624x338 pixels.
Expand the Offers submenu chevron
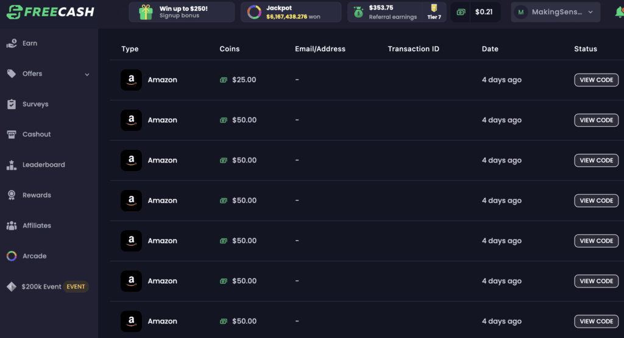pos(87,74)
